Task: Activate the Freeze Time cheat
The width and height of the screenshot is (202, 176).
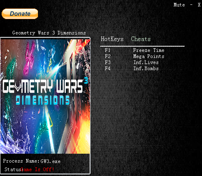Action: tap(149, 50)
